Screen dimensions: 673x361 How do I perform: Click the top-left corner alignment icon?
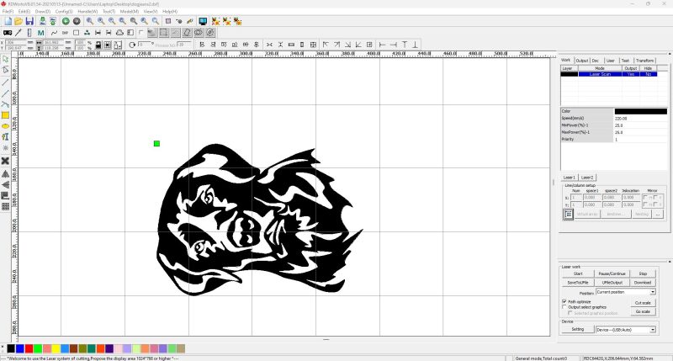pos(326,45)
